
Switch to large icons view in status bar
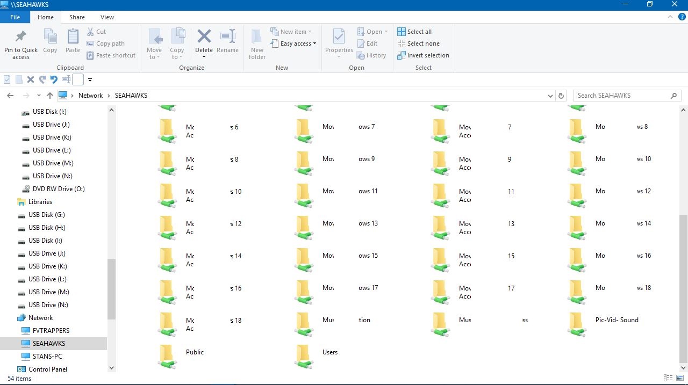(x=680, y=378)
